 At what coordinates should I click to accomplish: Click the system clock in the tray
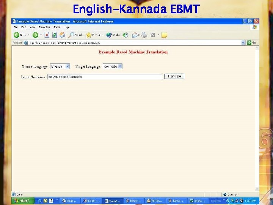click(x=250, y=201)
